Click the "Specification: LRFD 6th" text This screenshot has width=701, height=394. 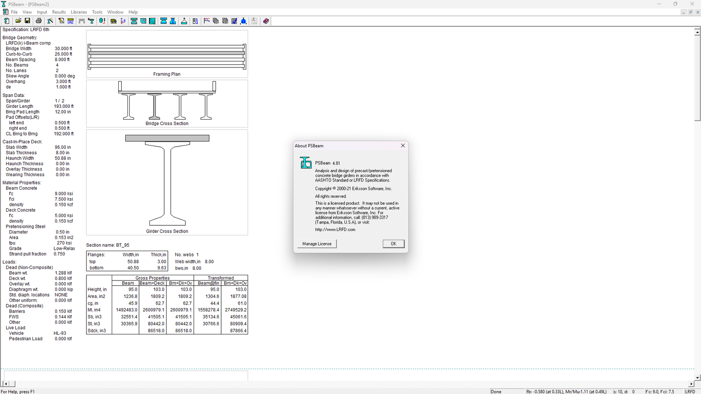(x=26, y=30)
